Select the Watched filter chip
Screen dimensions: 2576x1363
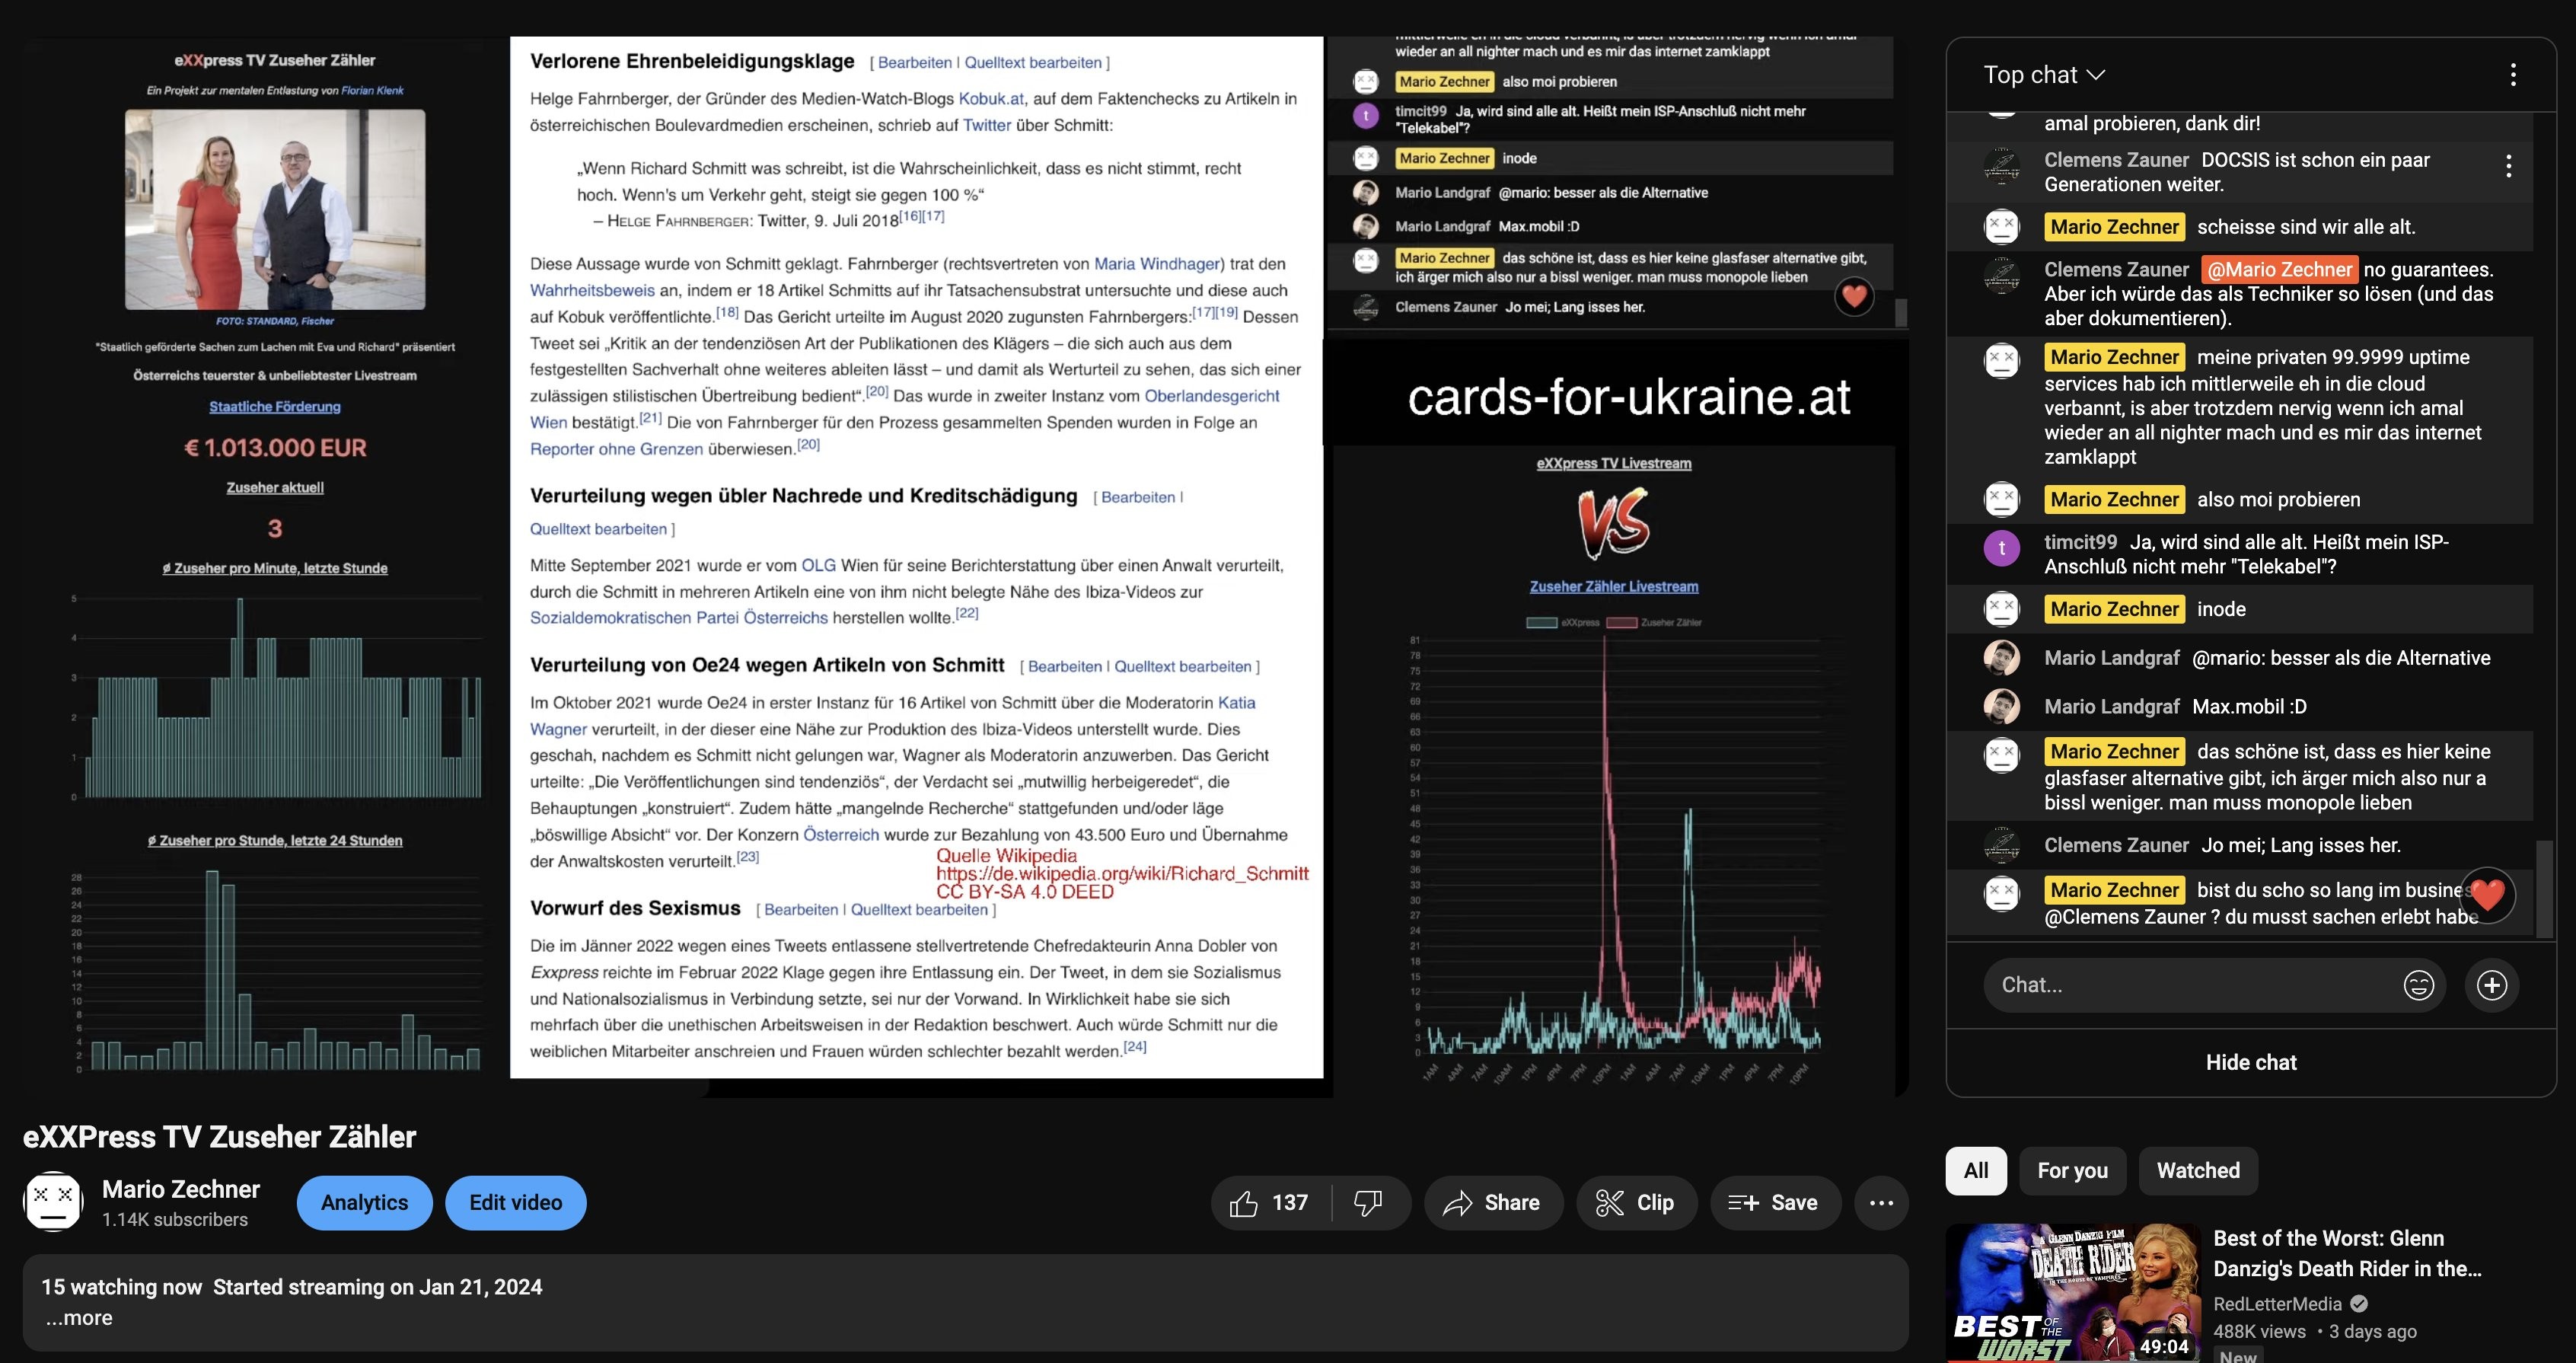tap(2198, 1171)
